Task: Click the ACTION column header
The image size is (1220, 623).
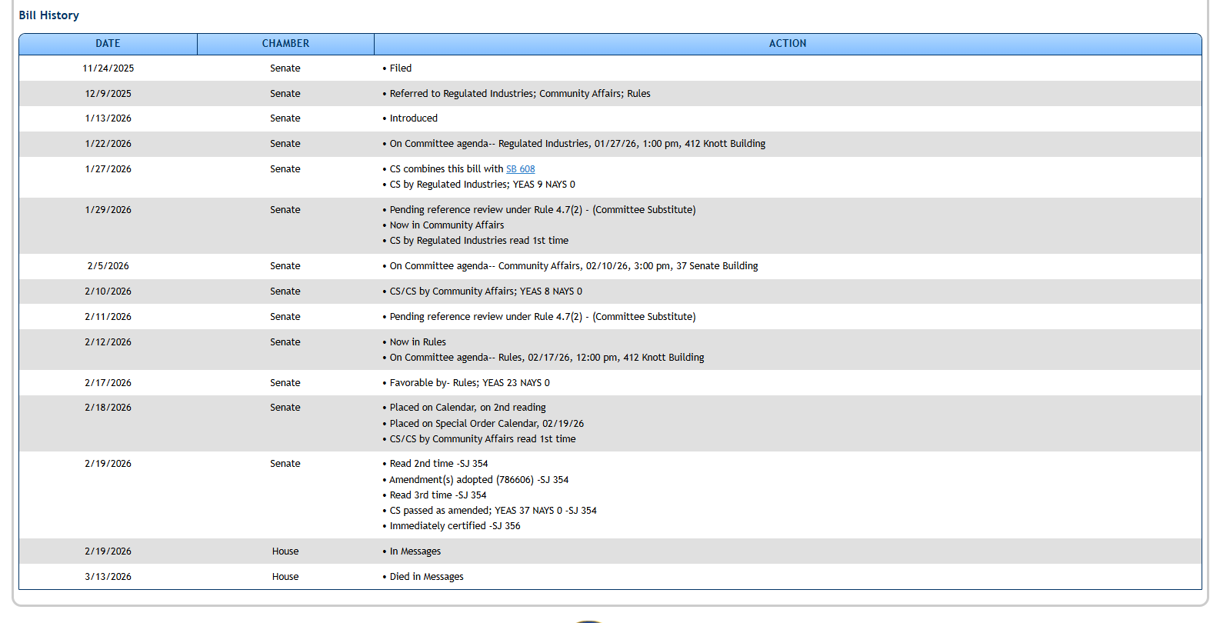Action: [787, 44]
